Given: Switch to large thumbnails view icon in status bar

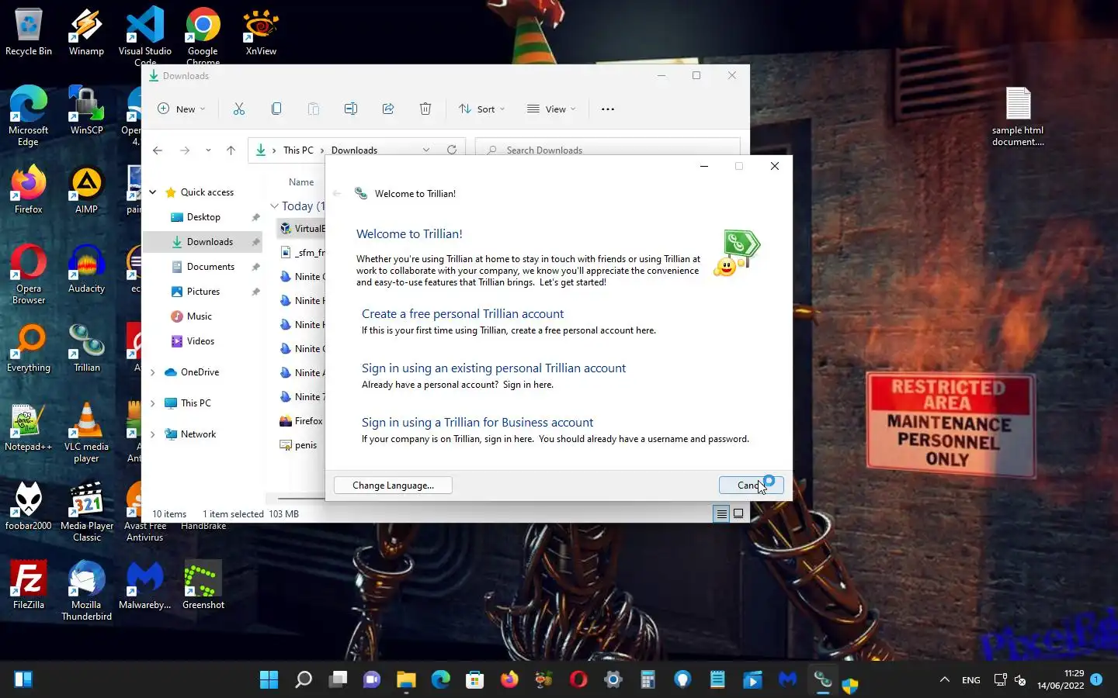Looking at the screenshot, I should (x=738, y=513).
